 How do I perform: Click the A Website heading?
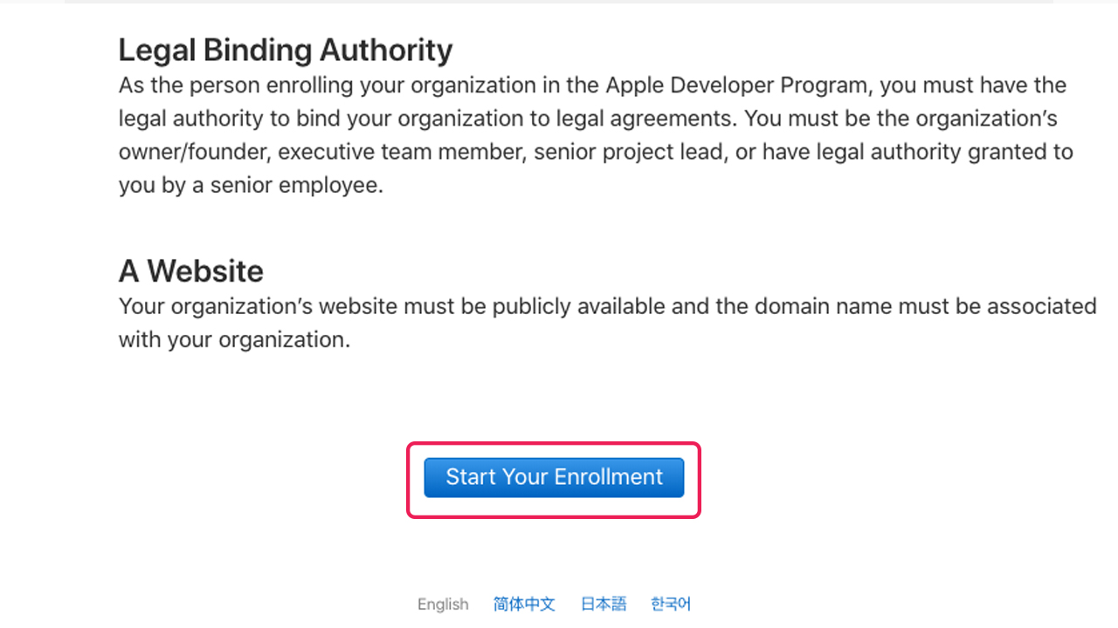pos(190,270)
